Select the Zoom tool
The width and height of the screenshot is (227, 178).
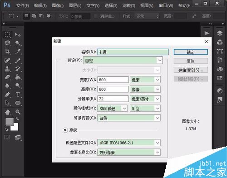tap(18, 112)
